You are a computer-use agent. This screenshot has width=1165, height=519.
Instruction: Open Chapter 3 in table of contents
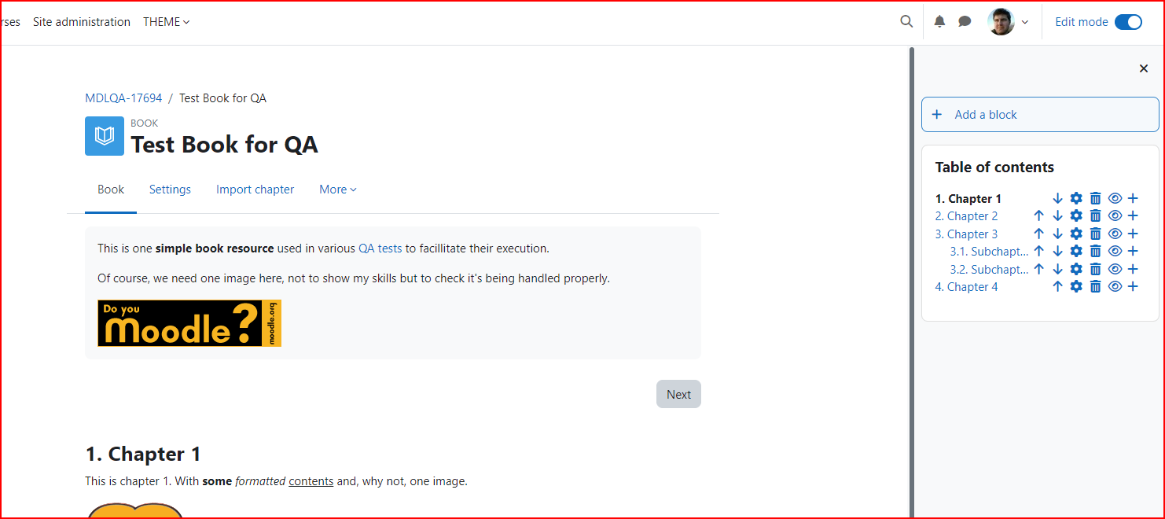(967, 234)
